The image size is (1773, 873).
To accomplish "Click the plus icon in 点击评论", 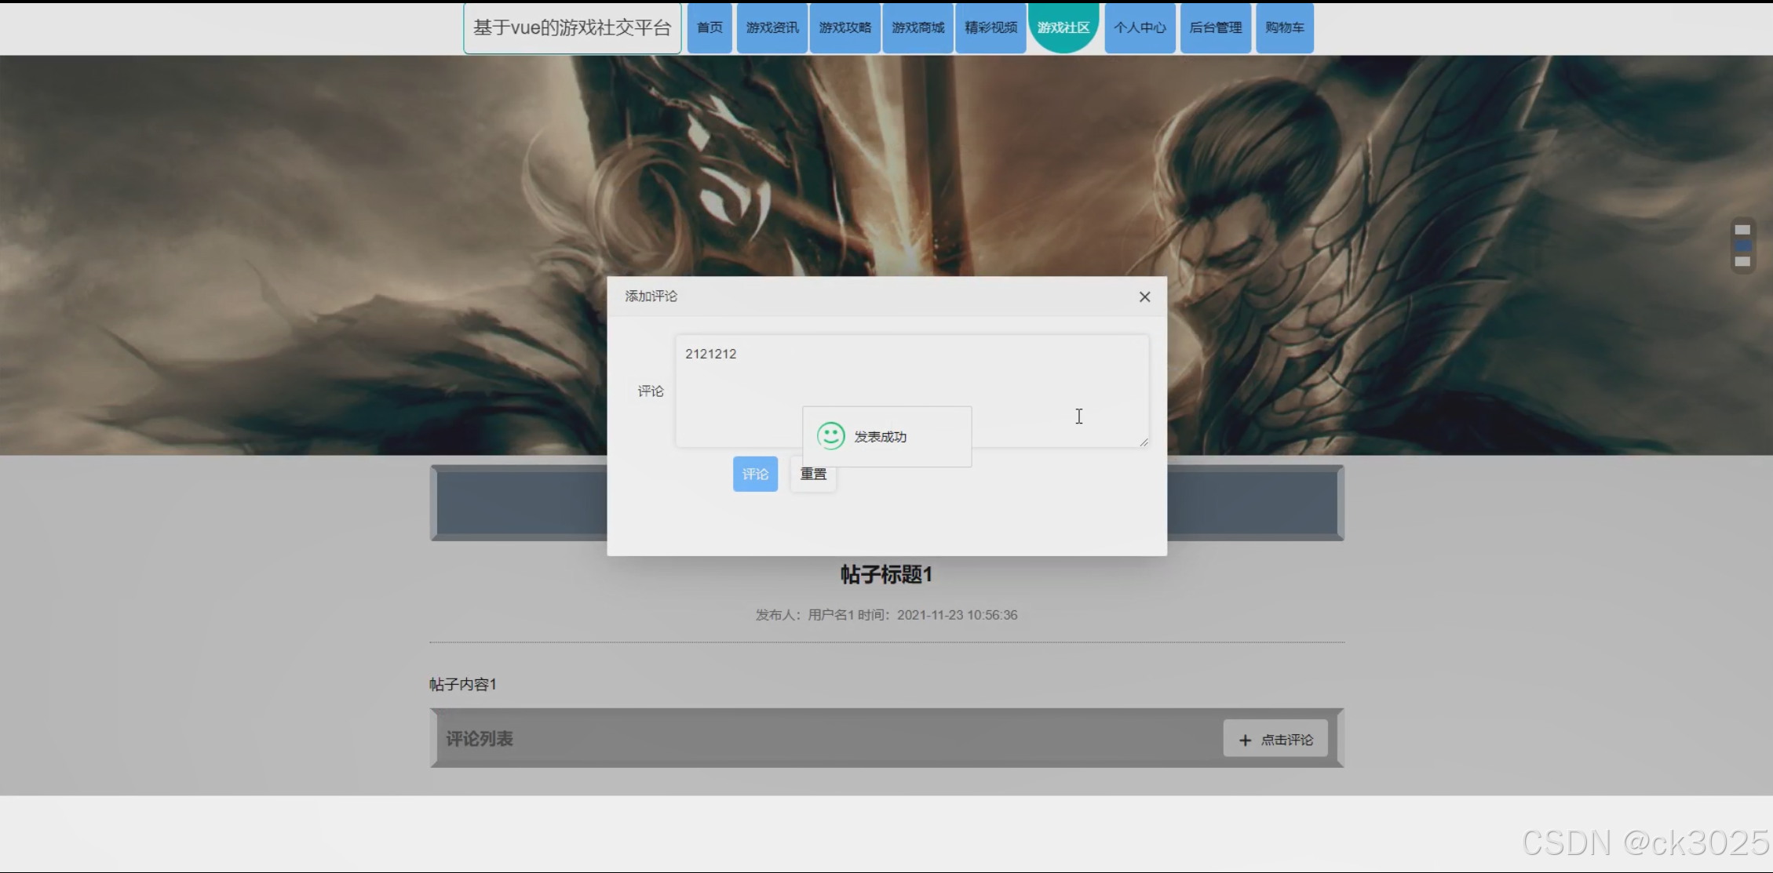I will click(x=1245, y=740).
